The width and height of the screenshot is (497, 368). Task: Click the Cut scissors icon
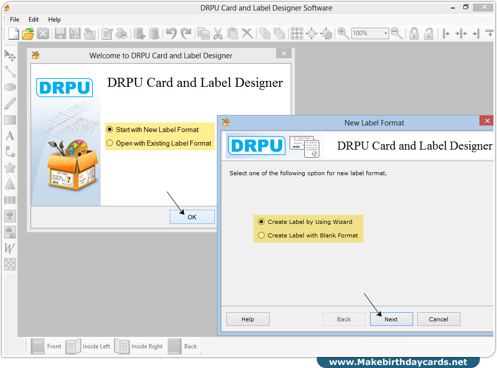point(218,33)
